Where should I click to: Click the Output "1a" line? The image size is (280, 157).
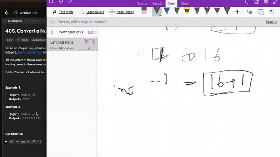(19, 99)
